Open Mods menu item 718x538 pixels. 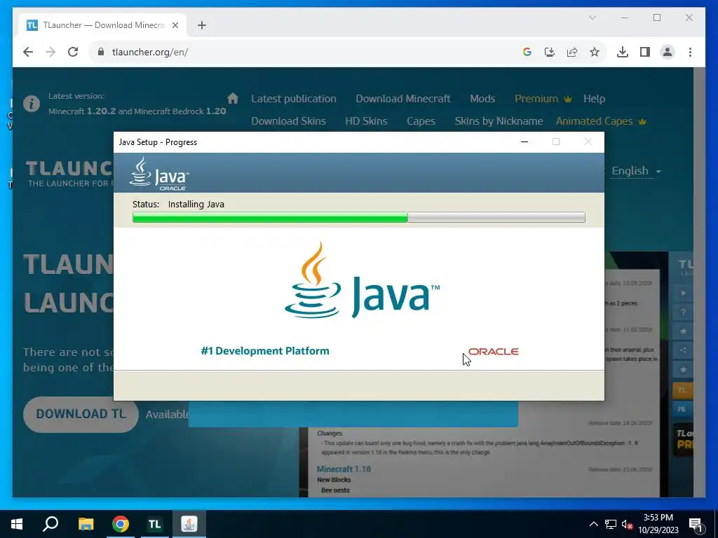tap(482, 99)
